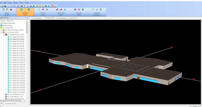Select Global Parameters in tree
Viewport: 202px width, 107px height.
click(x=9, y=23)
